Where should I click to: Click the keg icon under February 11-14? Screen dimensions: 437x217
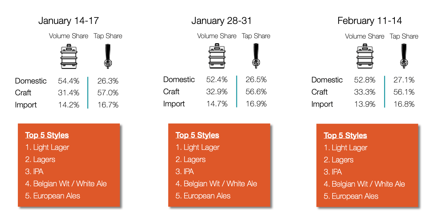pyautogui.click(x=365, y=56)
